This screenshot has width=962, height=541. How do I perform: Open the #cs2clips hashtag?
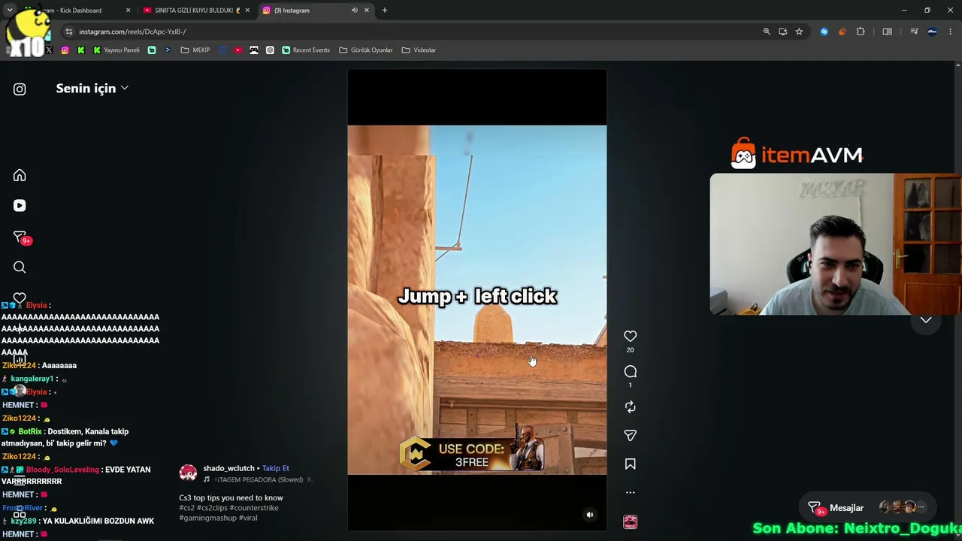[x=212, y=508]
